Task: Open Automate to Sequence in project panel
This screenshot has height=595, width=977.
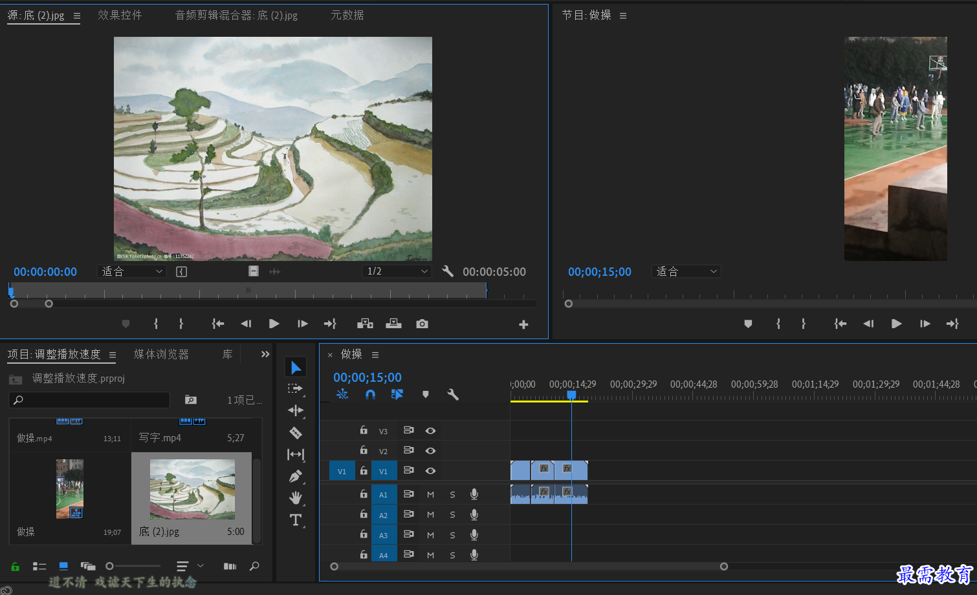Action: pos(230,566)
